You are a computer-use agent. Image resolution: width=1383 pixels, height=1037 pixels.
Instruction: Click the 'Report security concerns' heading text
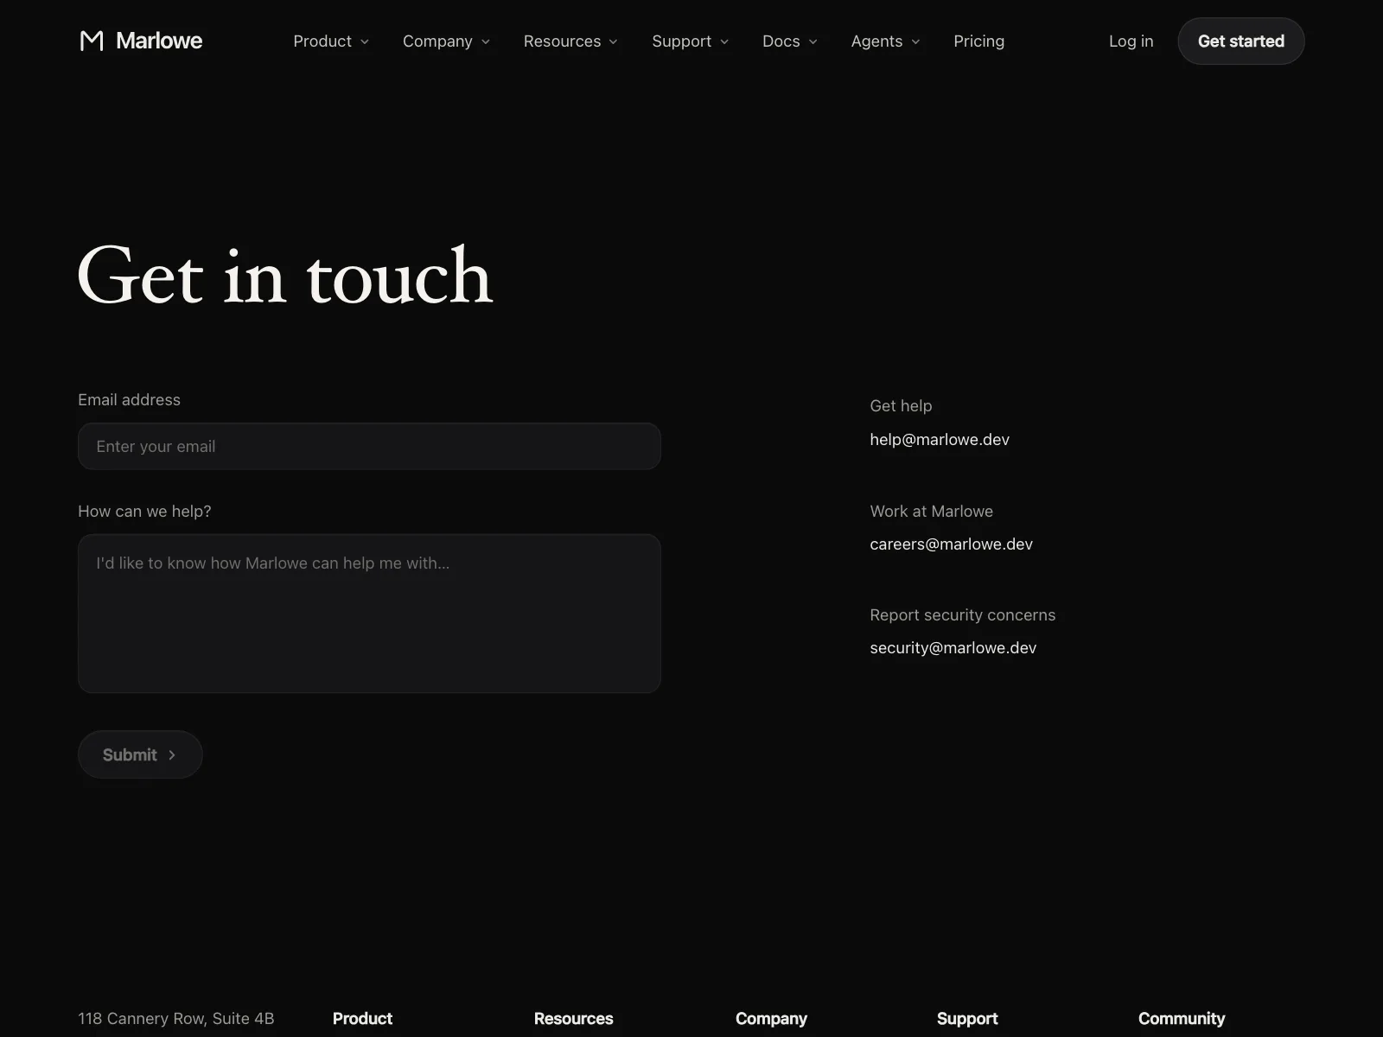pyautogui.click(x=962, y=614)
